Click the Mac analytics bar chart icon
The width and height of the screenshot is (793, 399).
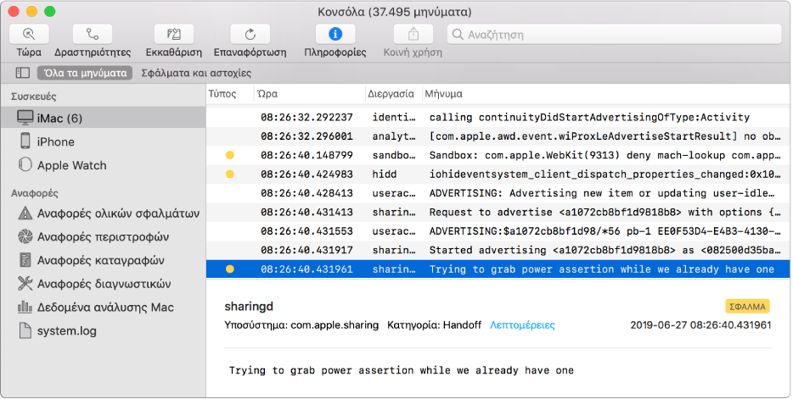click(25, 307)
